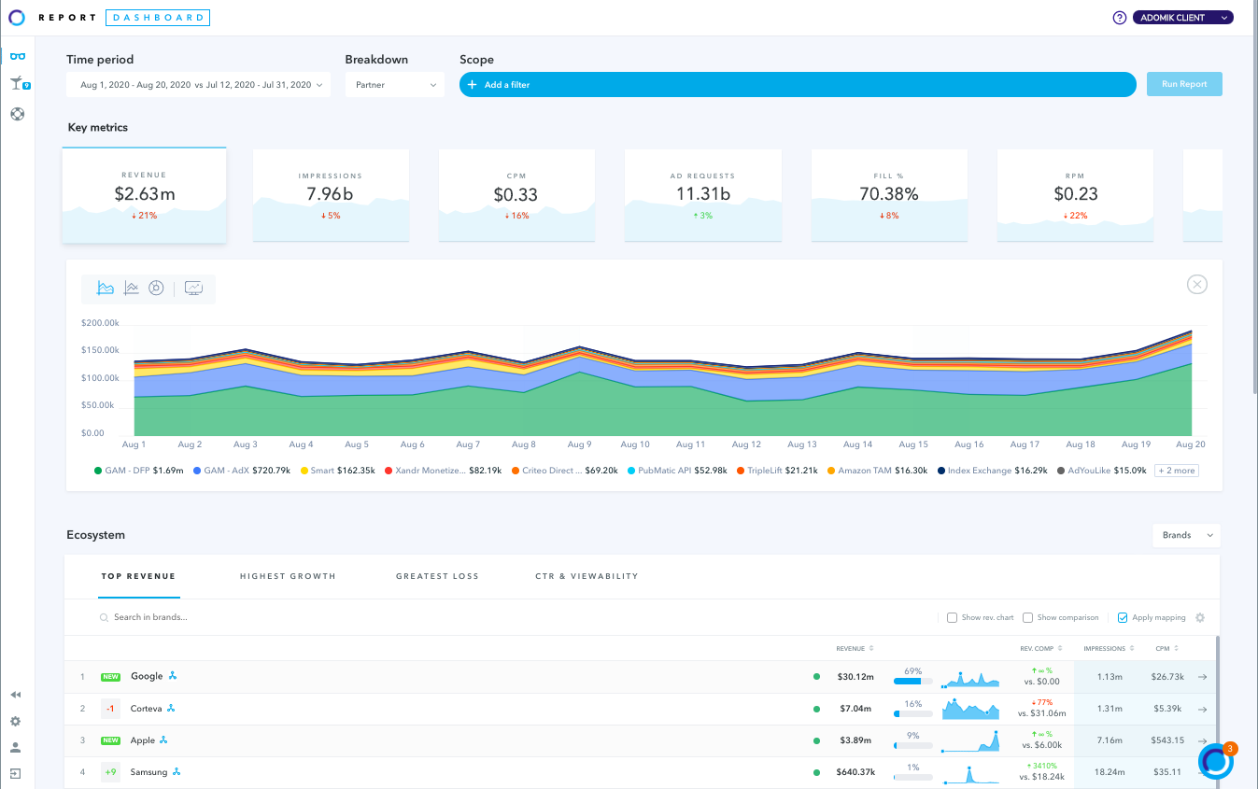Uncheck Apply mapping checkbox
The height and width of the screenshot is (789, 1258).
coord(1123,617)
